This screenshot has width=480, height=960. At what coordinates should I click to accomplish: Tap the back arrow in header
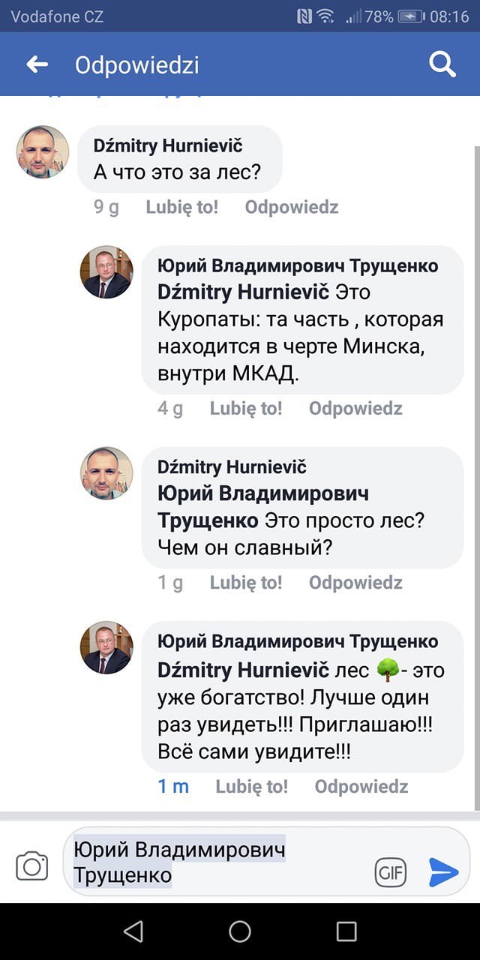(37, 65)
